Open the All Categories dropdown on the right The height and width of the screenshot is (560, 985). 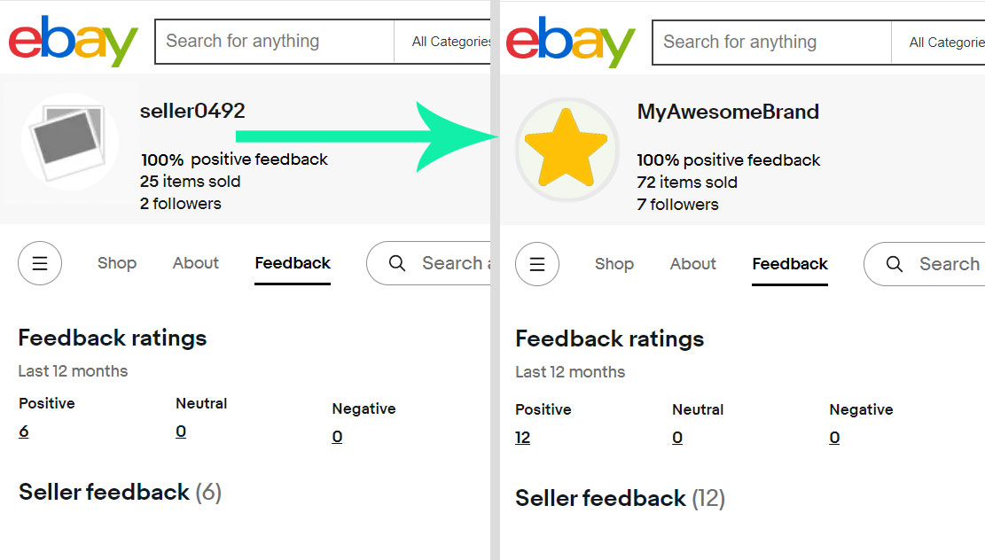pos(945,42)
